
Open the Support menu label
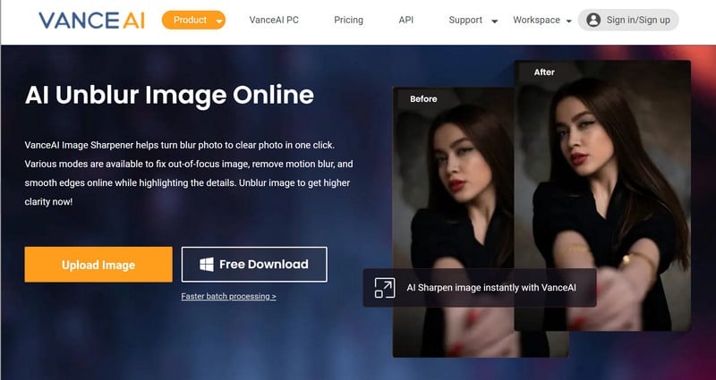[x=465, y=20]
